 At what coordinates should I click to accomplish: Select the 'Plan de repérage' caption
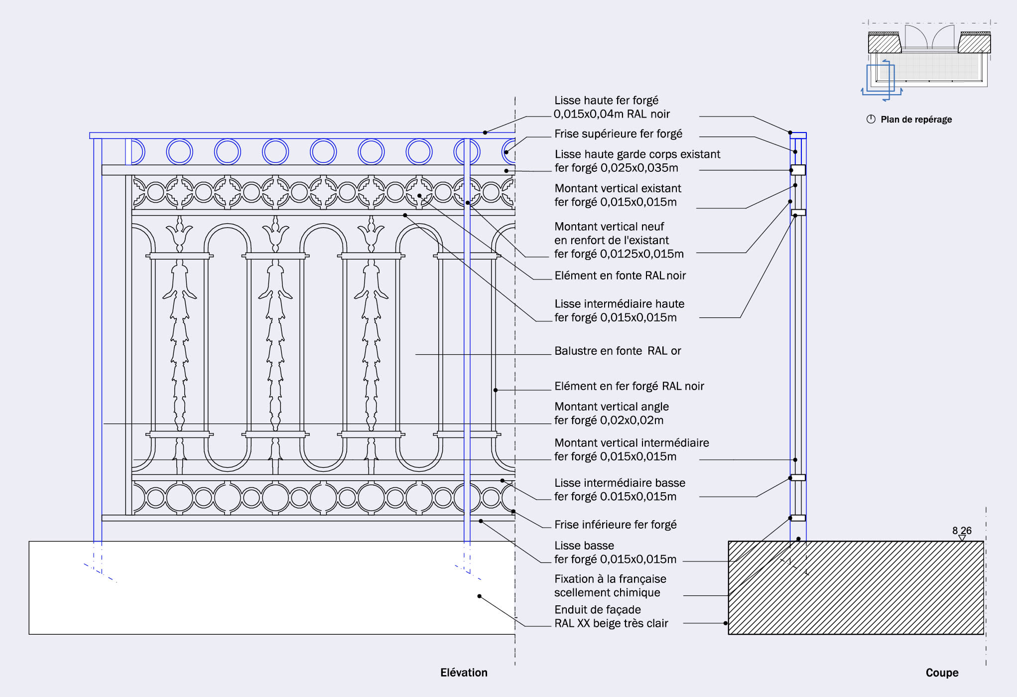click(916, 120)
